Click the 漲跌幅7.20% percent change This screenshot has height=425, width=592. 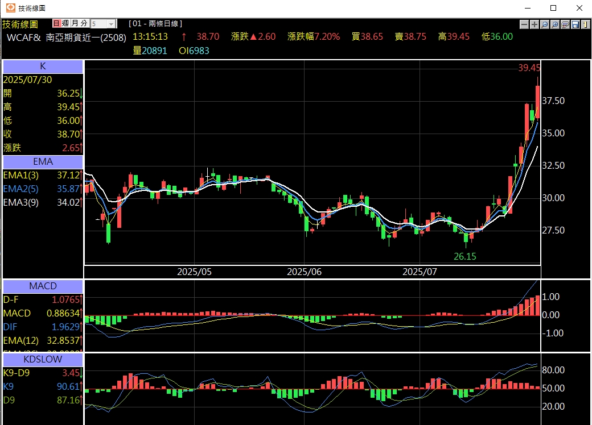[x=314, y=36]
